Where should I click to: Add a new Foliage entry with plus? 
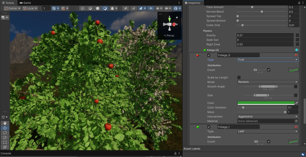tap(296, 50)
